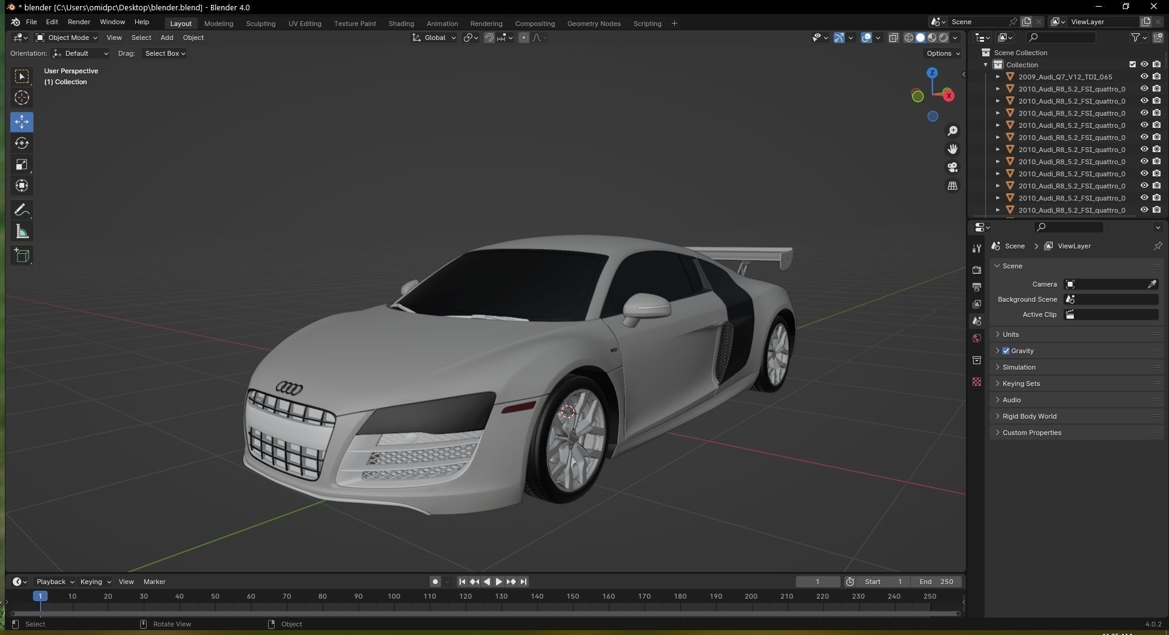Open the Select Box drag dropdown
The width and height of the screenshot is (1169, 635).
164,53
